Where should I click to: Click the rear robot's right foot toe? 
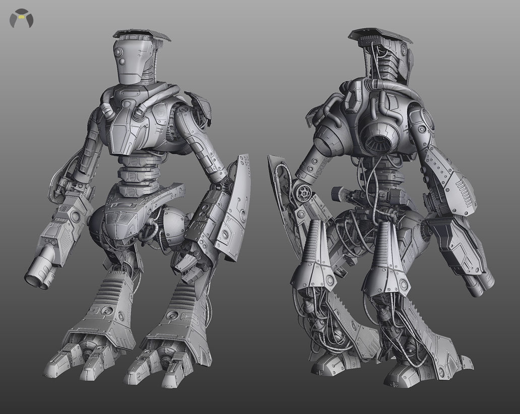click(403, 377)
